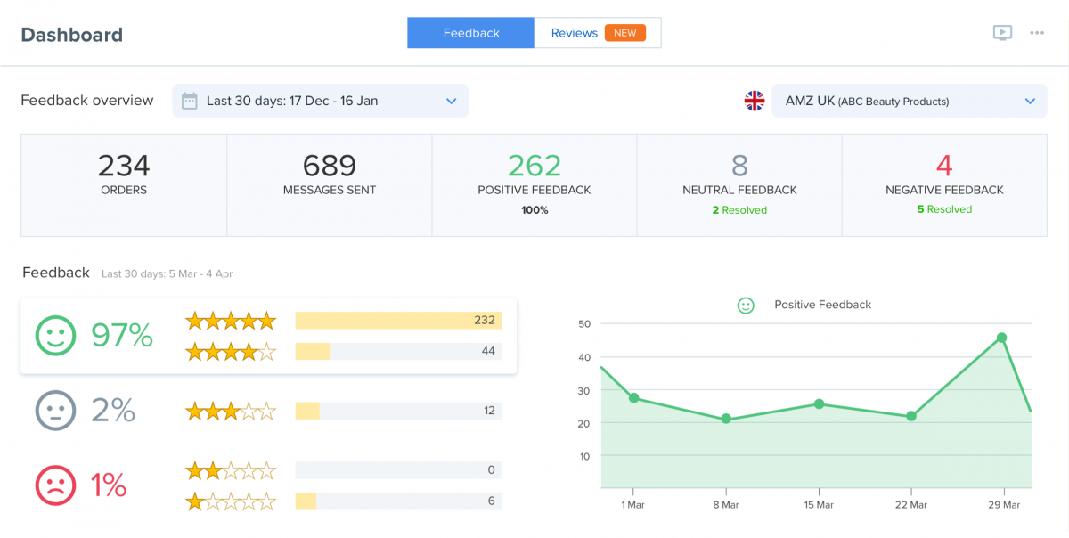Viewport: 1069px width, 538px height.
Task: Click the 4-star bar showing 44
Action: pos(399,352)
